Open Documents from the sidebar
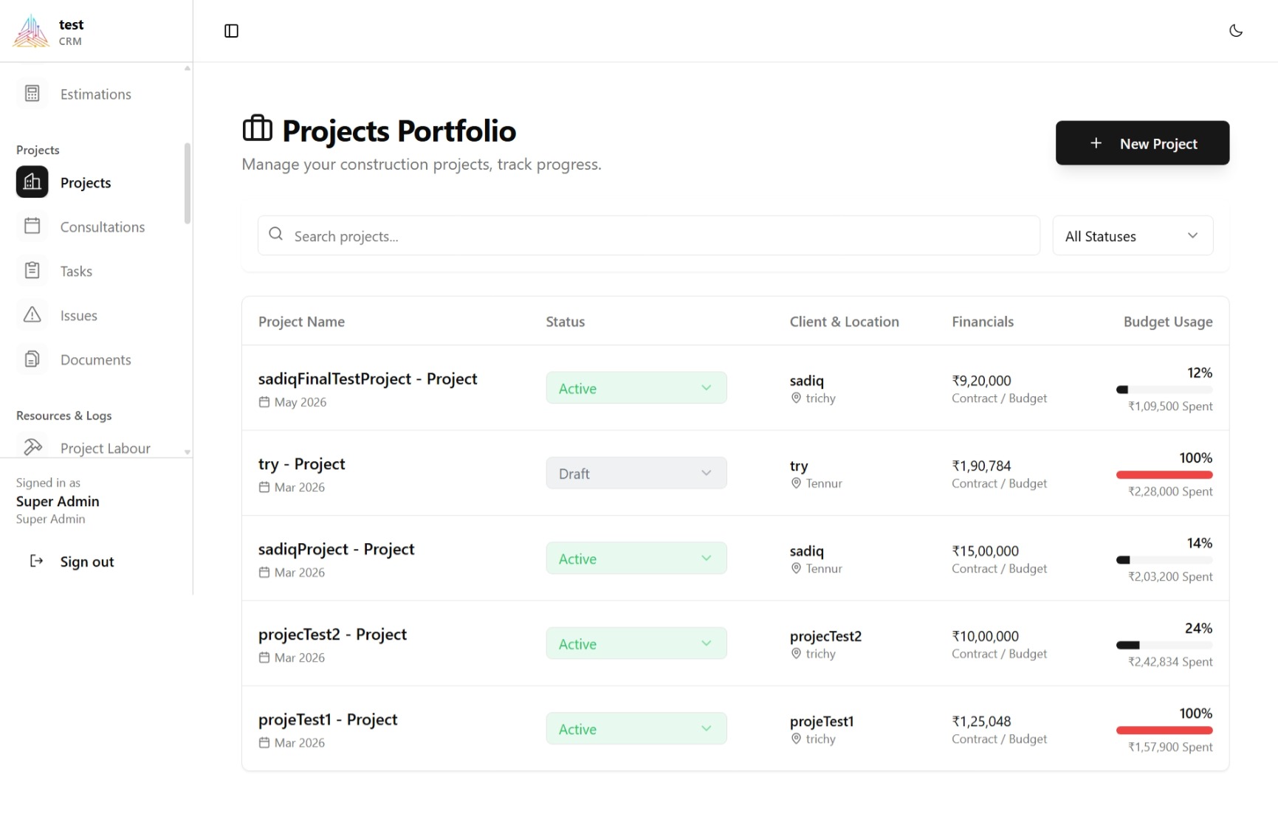This screenshot has width=1278, height=819. 96,359
